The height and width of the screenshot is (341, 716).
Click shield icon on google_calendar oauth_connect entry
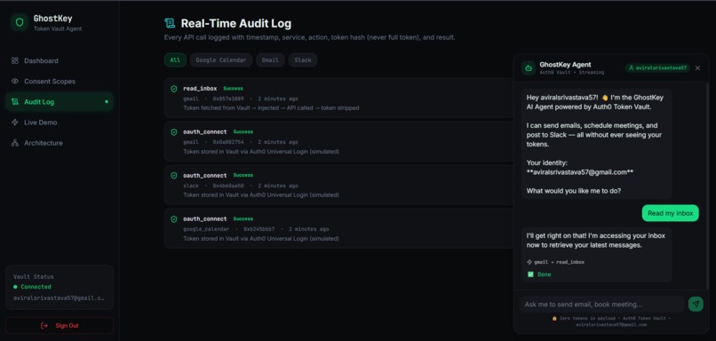click(173, 218)
